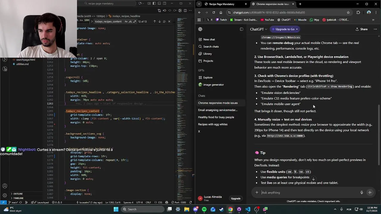381x214 pixels.
Task: Show hidden bookmarks with the chevrons
Action: (x=373, y=20)
